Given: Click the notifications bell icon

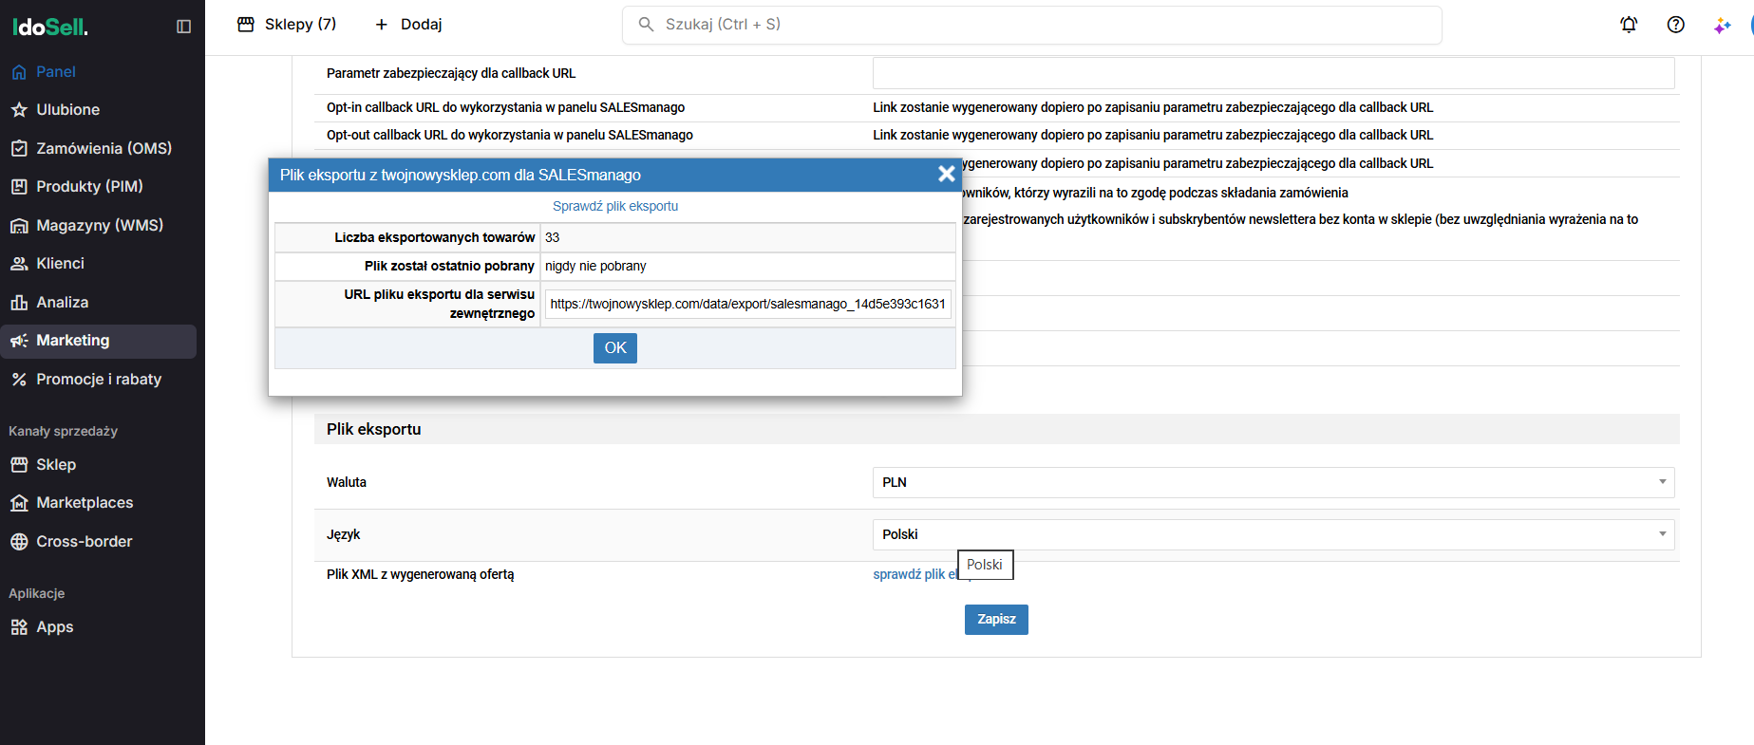Looking at the screenshot, I should (x=1629, y=25).
